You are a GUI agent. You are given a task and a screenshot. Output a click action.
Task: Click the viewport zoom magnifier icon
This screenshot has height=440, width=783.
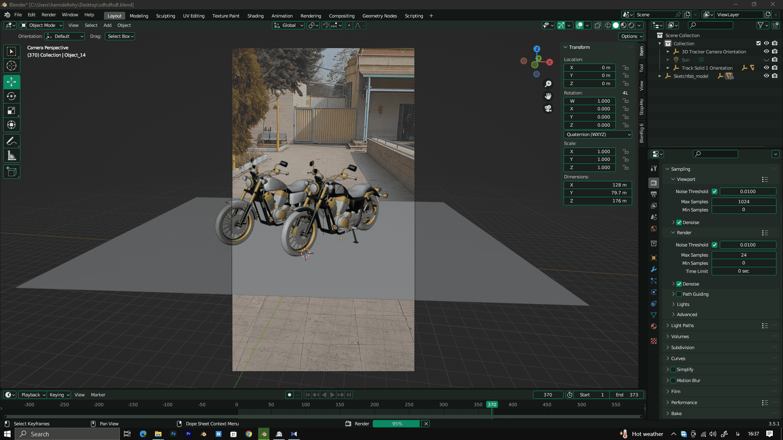(548, 84)
